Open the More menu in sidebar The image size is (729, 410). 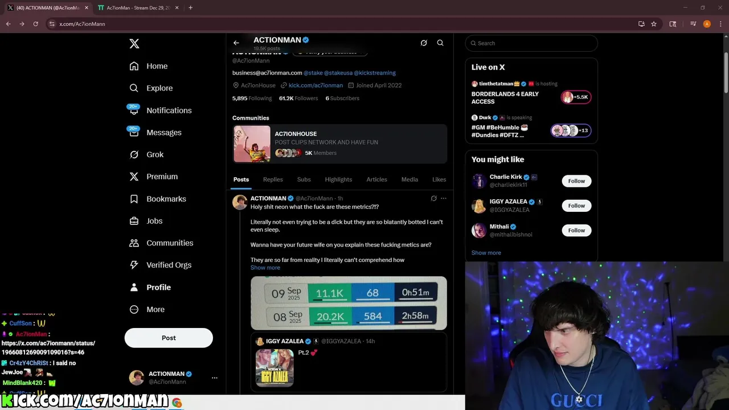tap(147, 309)
